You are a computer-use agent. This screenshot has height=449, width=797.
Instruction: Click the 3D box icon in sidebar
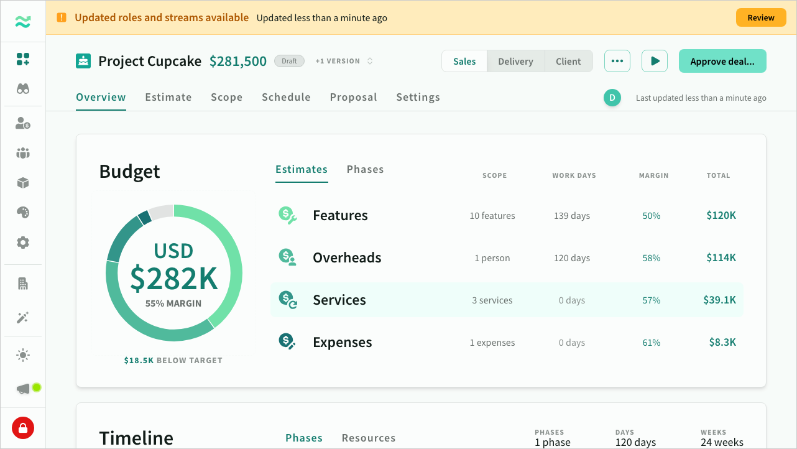point(23,183)
